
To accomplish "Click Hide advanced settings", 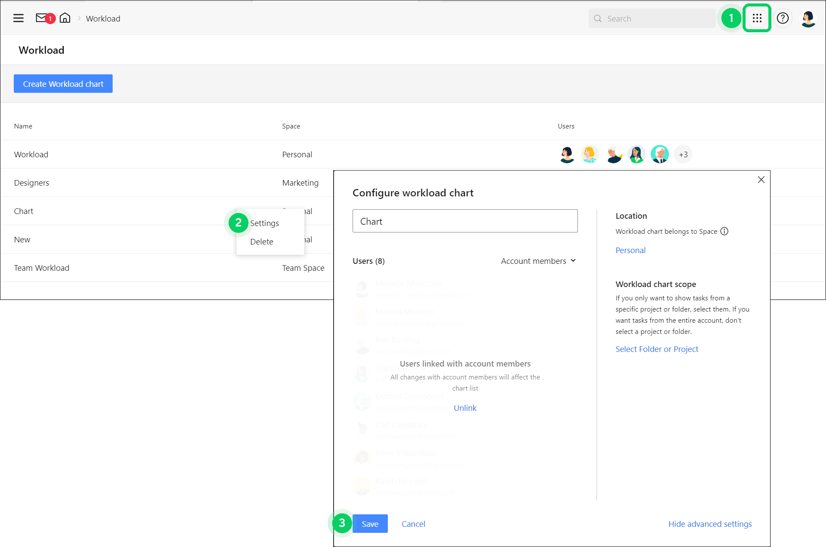I will coord(710,524).
